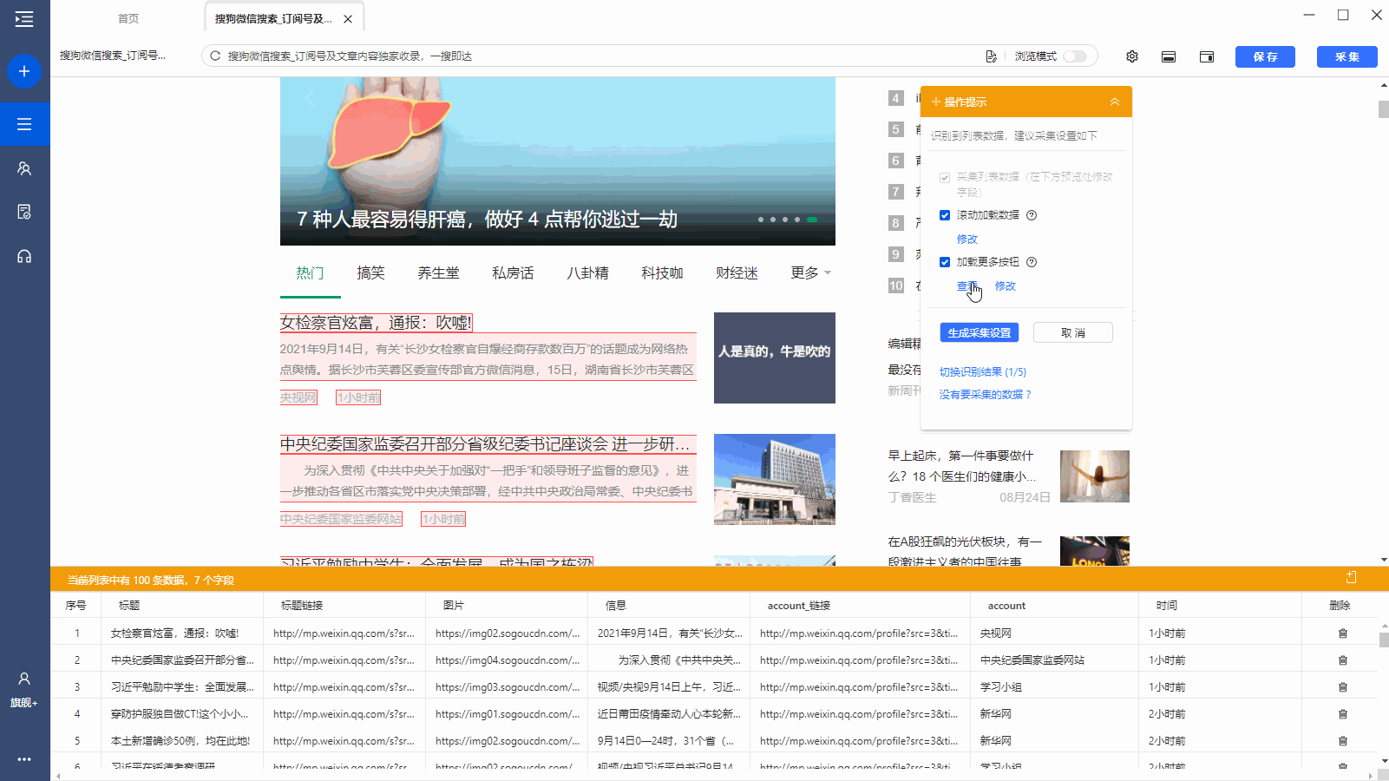
Task: Select the last carousel dot on the banner
Action: pyautogui.click(x=812, y=220)
